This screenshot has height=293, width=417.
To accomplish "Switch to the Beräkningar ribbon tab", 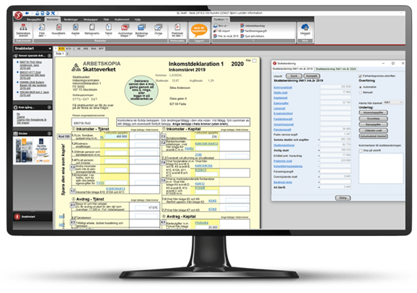I will pyautogui.click(x=71, y=12).
